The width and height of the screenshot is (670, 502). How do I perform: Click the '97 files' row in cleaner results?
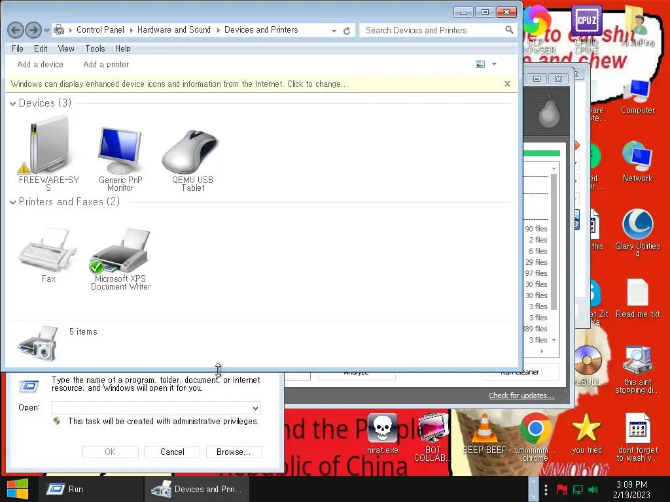[537, 273]
